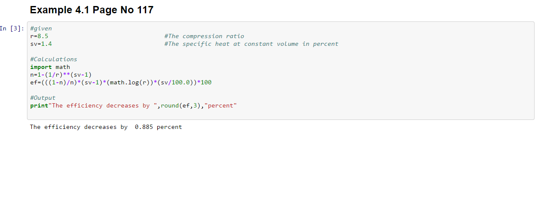541x197 pixels.
Task: Click the 0.885 value in the output
Action: pos(143,127)
